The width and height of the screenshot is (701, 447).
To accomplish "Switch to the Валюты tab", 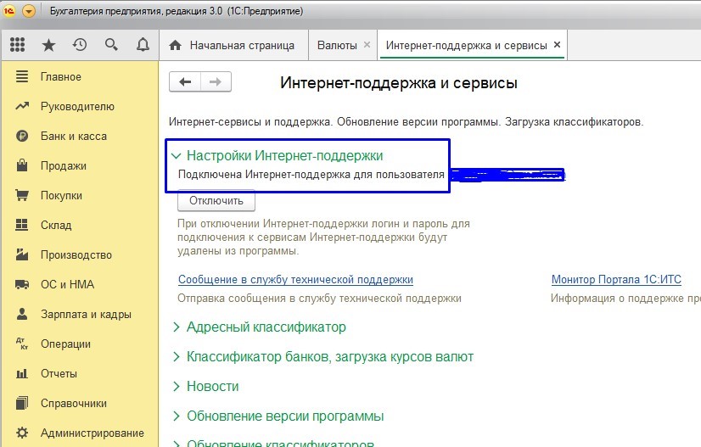I will pos(336,45).
